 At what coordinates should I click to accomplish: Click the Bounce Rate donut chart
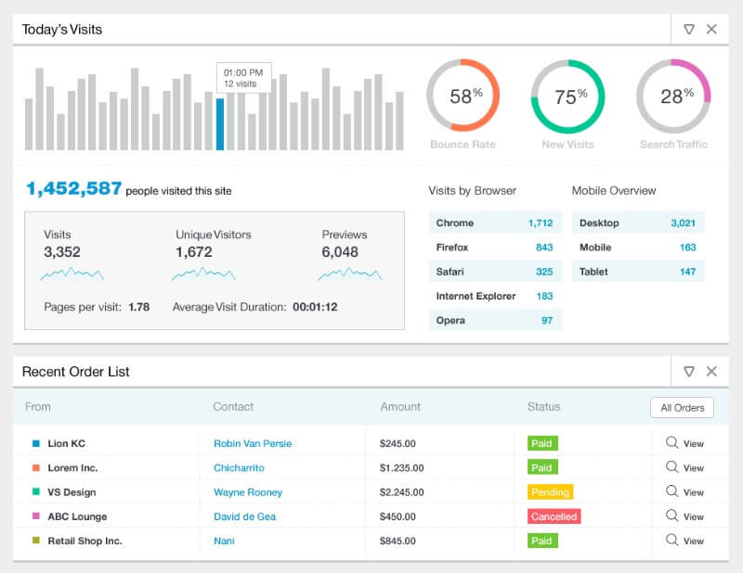463,95
